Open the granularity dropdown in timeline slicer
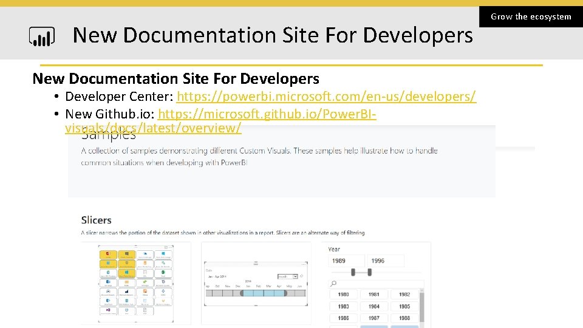Image resolution: width=583 pixels, height=328 pixels. [x=288, y=276]
